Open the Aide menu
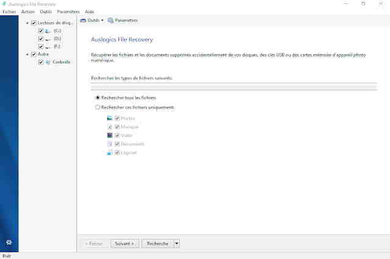Screen dimensions: 390x259 pos(90,12)
